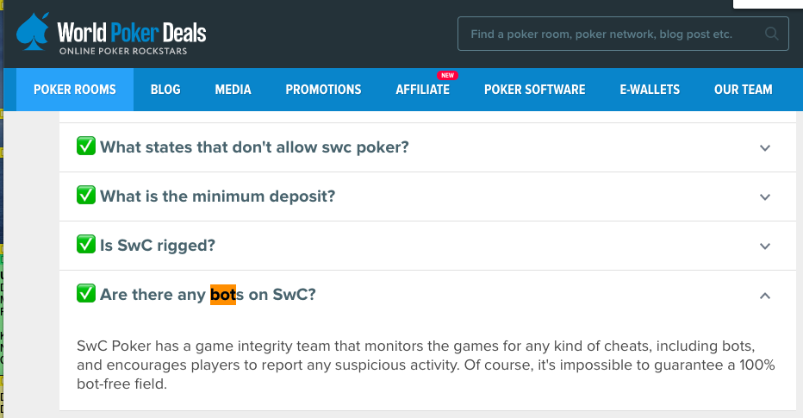Click the red NEW badge above Affiliate
803x418 pixels.
click(447, 75)
